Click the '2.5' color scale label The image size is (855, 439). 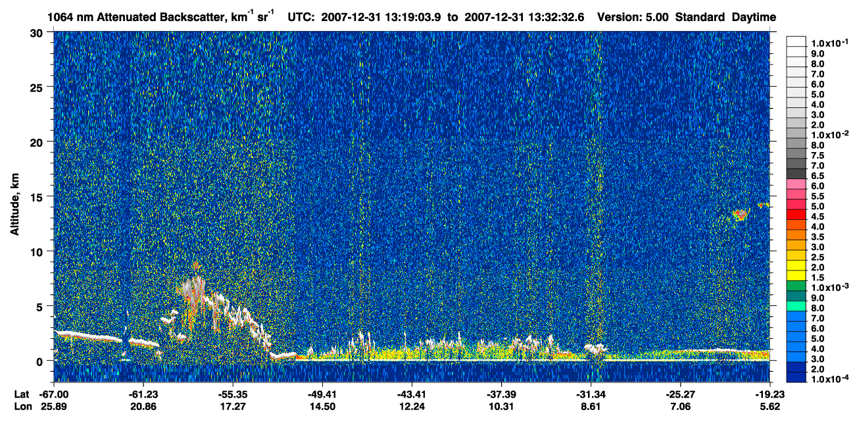click(817, 257)
